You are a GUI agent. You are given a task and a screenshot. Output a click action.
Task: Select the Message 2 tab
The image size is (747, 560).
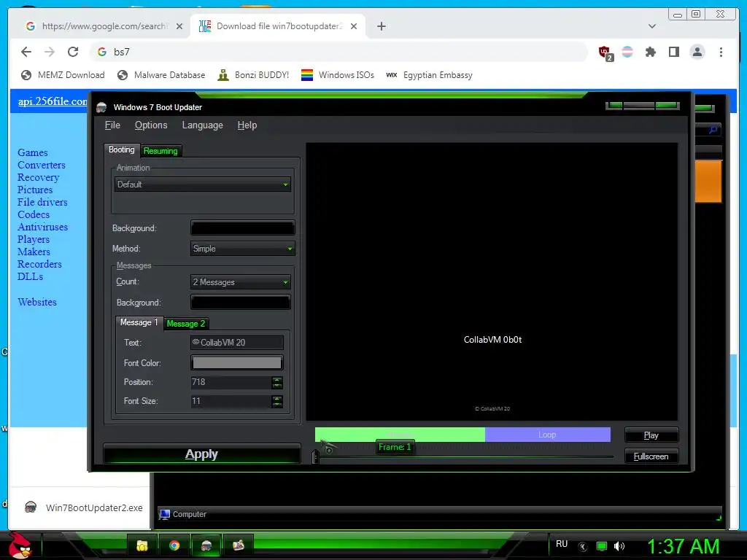point(186,324)
